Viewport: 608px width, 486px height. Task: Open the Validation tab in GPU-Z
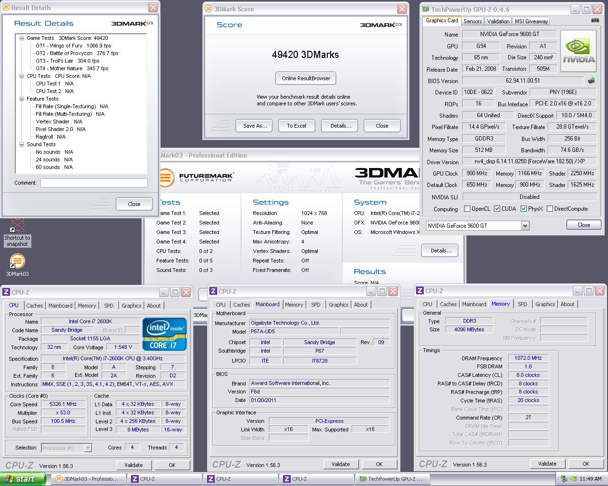(x=498, y=21)
